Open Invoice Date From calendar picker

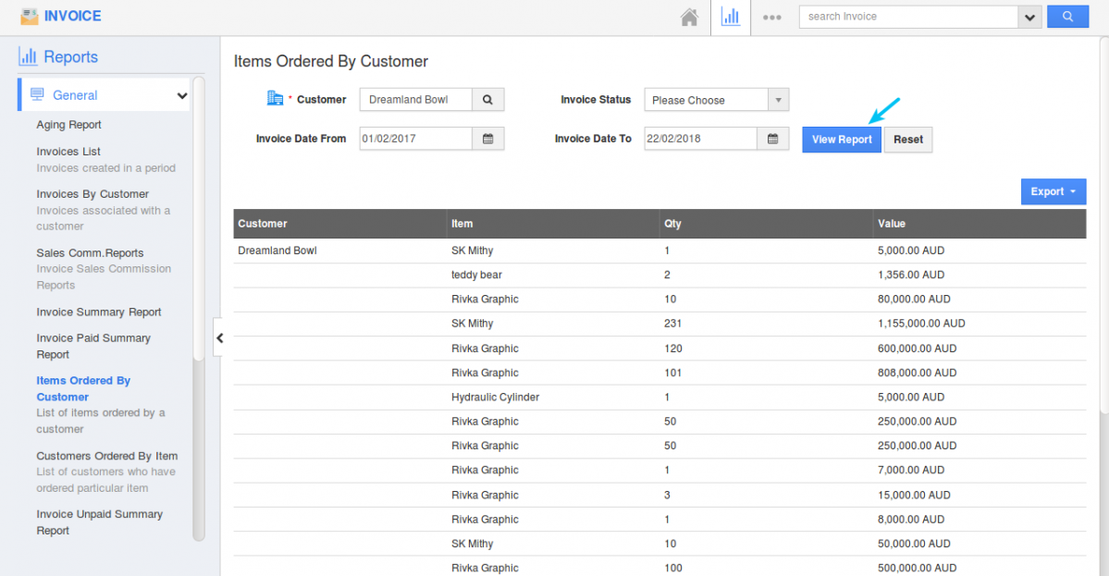tap(487, 139)
